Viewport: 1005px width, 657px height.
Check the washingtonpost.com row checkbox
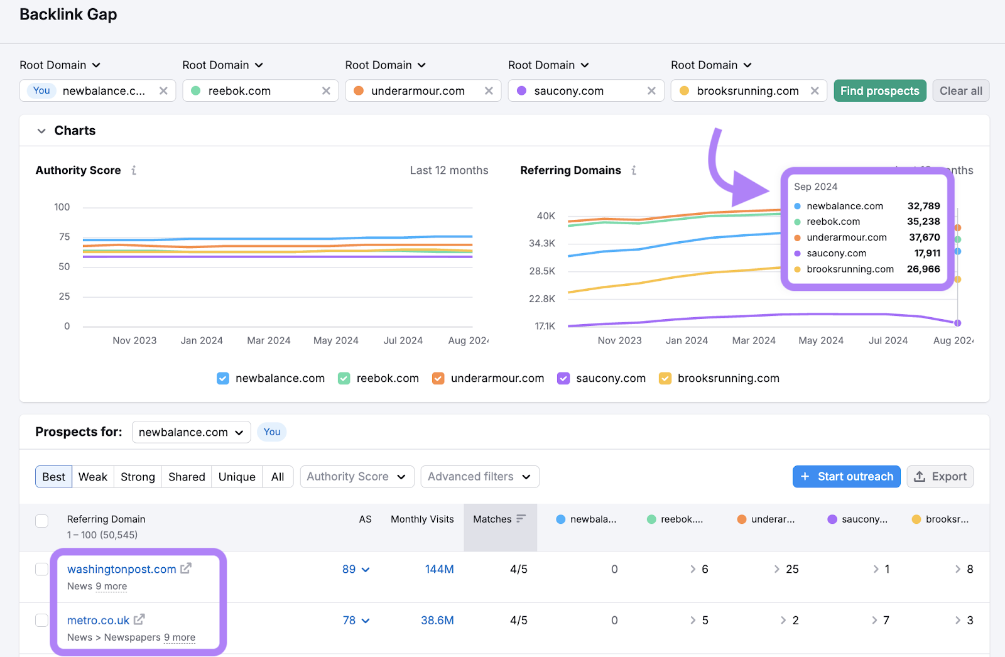pyautogui.click(x=42, y=569)
